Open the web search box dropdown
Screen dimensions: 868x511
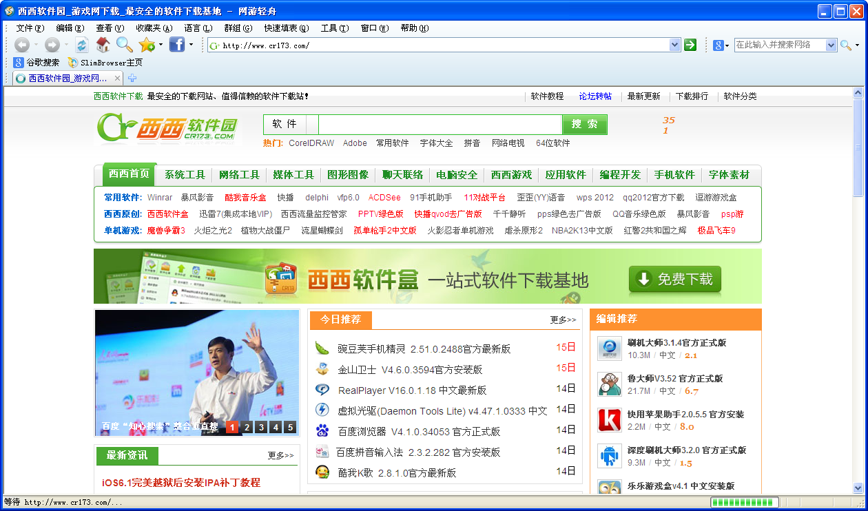tap(831, 45)
